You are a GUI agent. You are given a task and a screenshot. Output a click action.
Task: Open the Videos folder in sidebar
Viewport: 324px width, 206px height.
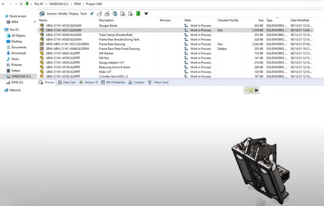pos(16,70)
